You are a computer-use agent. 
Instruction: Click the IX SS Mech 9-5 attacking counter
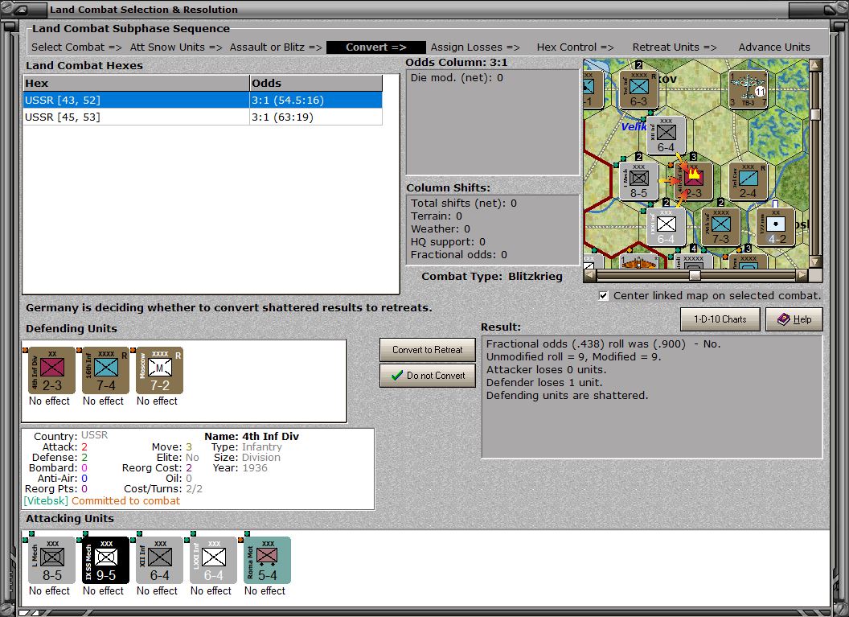pyautogui.click(x=103, y=560)
